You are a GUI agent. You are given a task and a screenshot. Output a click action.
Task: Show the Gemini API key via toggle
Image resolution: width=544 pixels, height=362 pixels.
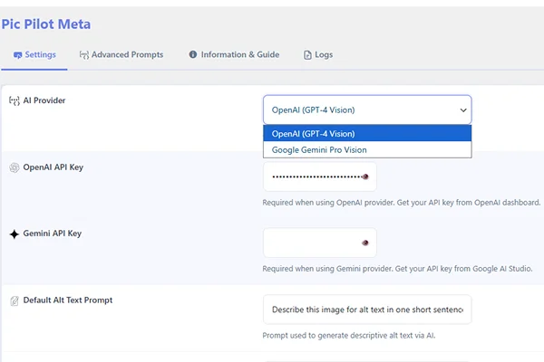click(x=365, y=243)
